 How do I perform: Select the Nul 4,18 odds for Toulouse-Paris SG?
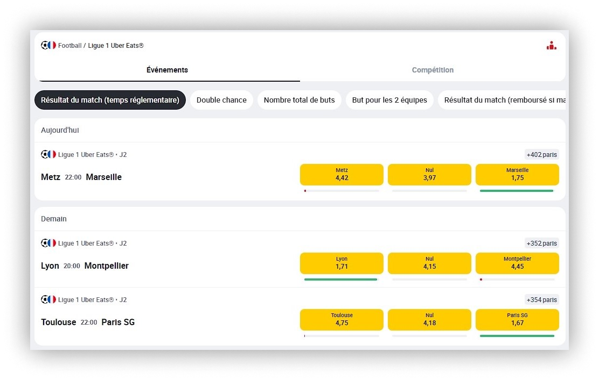429,319
